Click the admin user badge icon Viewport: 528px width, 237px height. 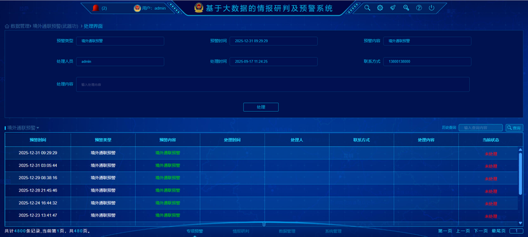(137, 9)
